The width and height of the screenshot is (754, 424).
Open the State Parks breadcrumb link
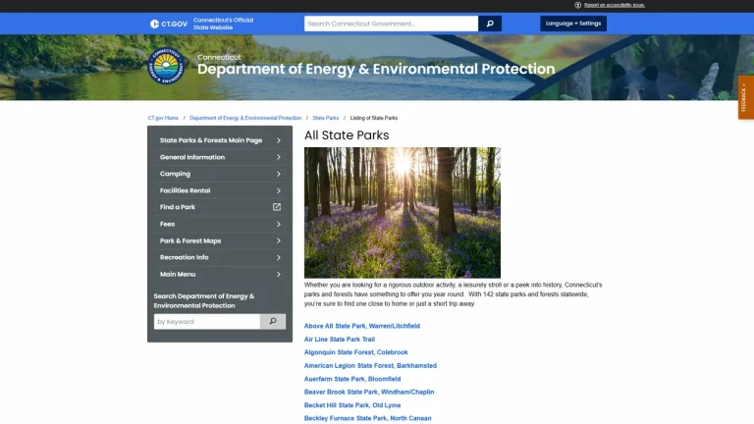tap(326, 118)
